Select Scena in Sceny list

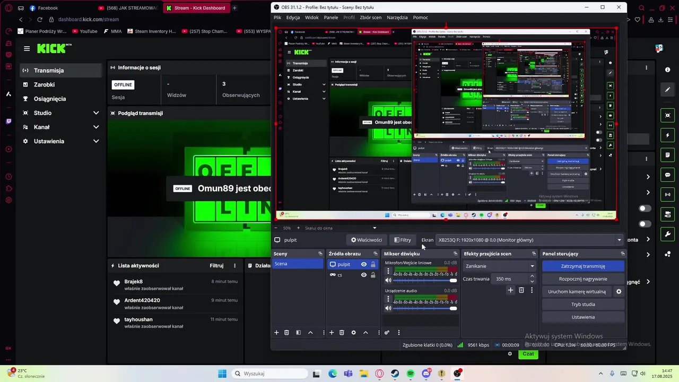click(x=298, y=264)
